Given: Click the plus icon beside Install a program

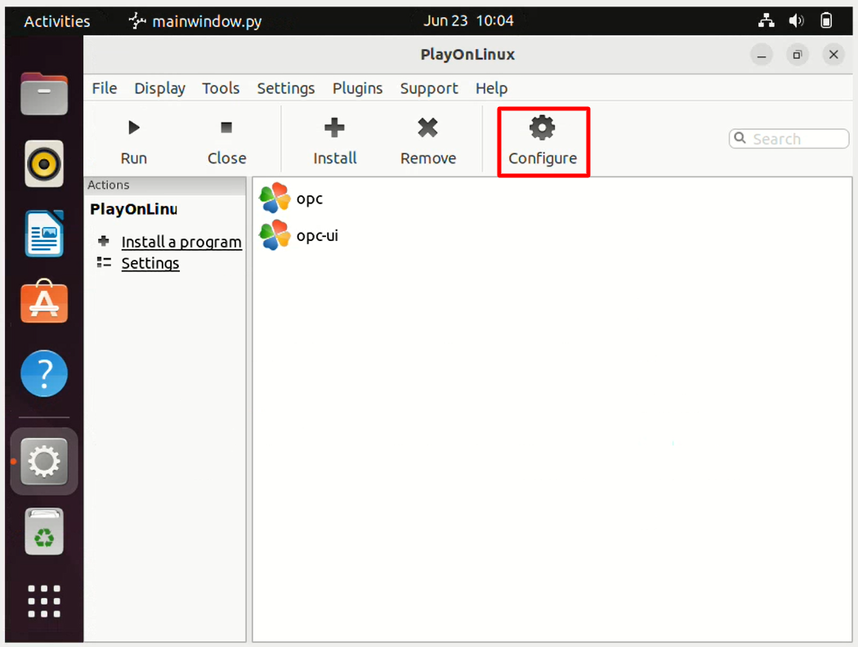Looking at the screenshot, I should (104, 241).
